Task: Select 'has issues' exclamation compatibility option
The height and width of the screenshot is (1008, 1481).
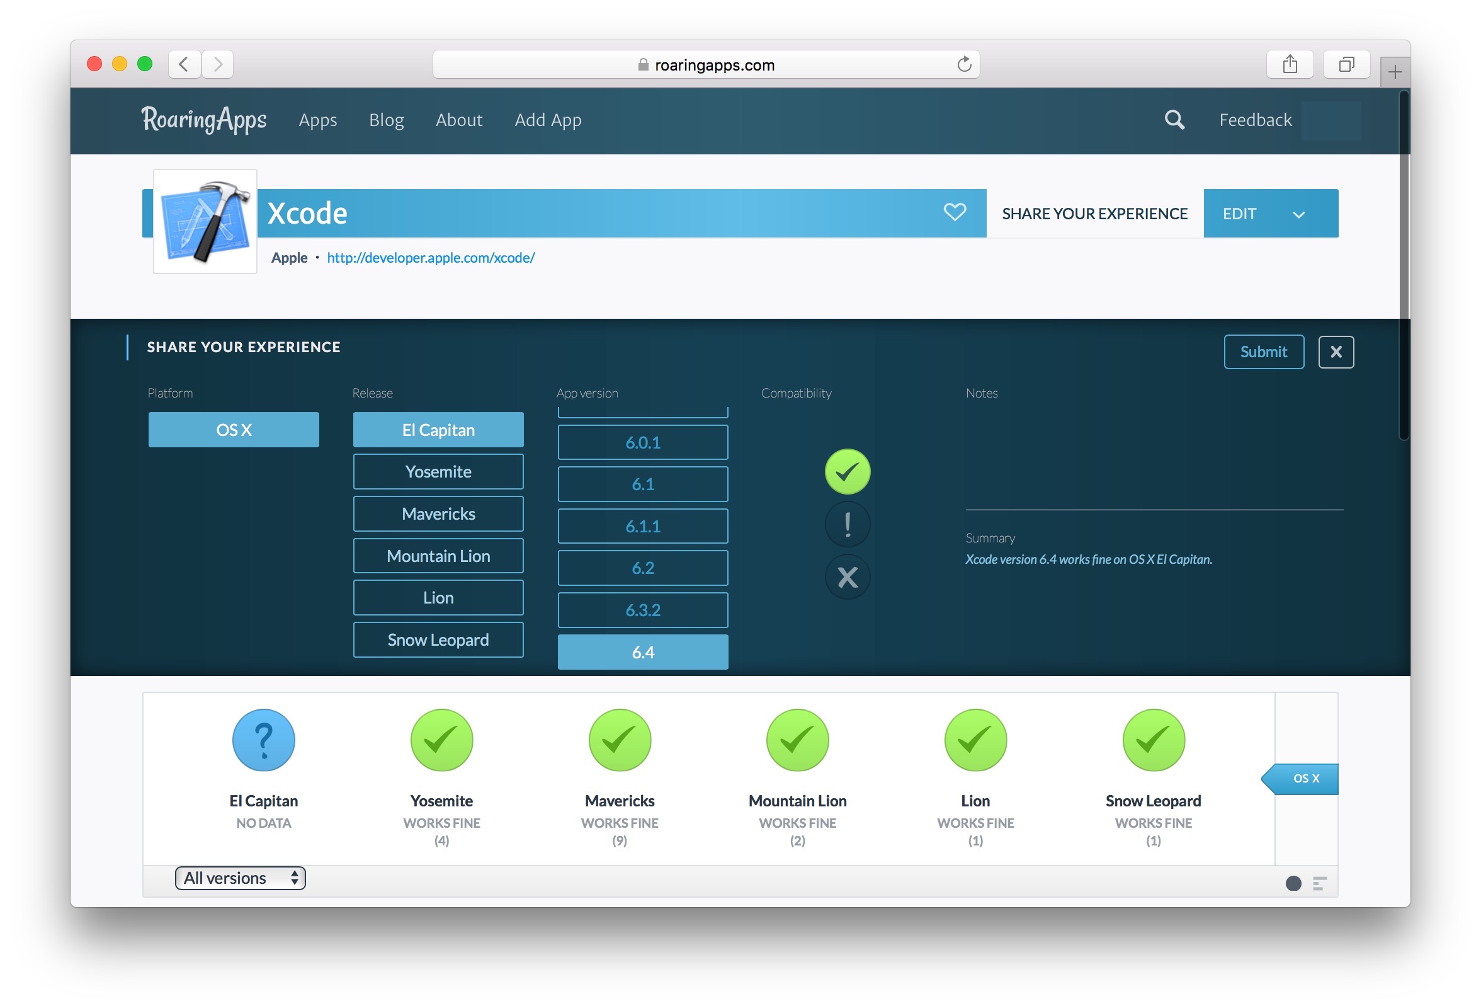Action: pyautogui.click(x=847, y=525)
